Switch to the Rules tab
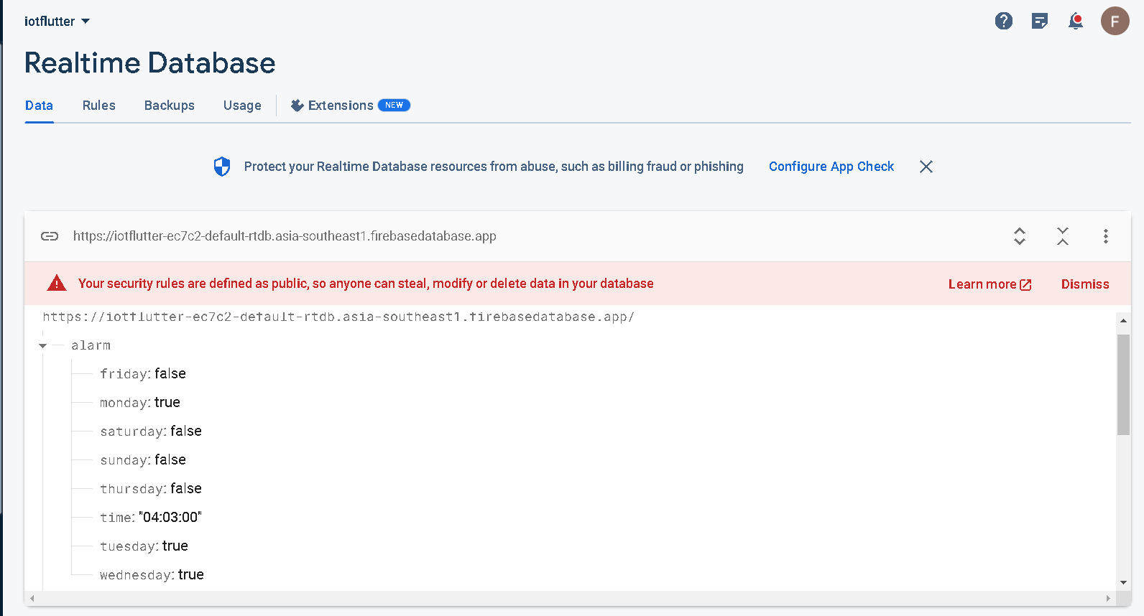 click(99, 106)
